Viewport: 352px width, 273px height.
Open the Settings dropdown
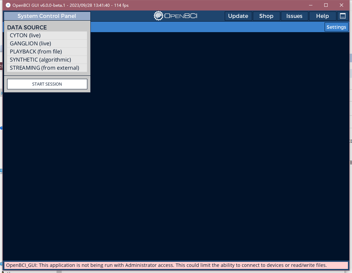coord(336,27)
